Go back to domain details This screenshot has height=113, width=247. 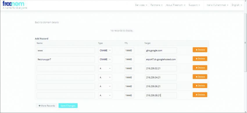point(46,22)
